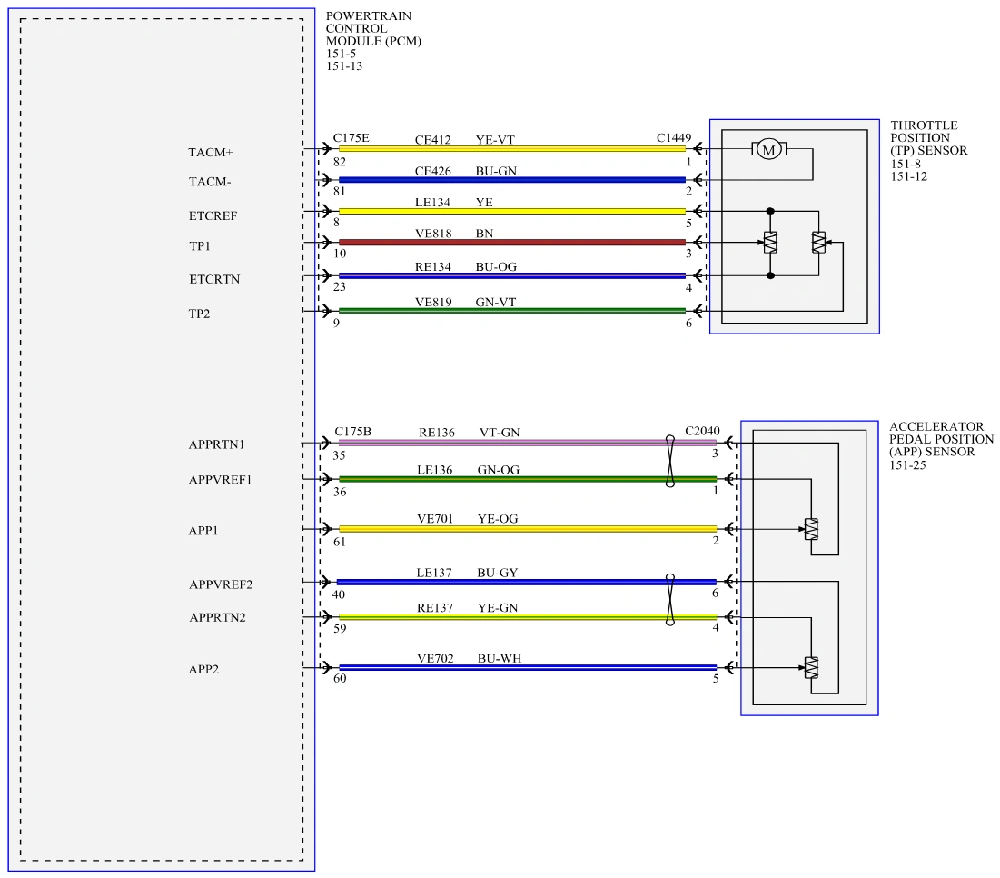This screenshot has width=1000, height=878.
Task: Click PCM pin number 60
Action: point(340,678)
